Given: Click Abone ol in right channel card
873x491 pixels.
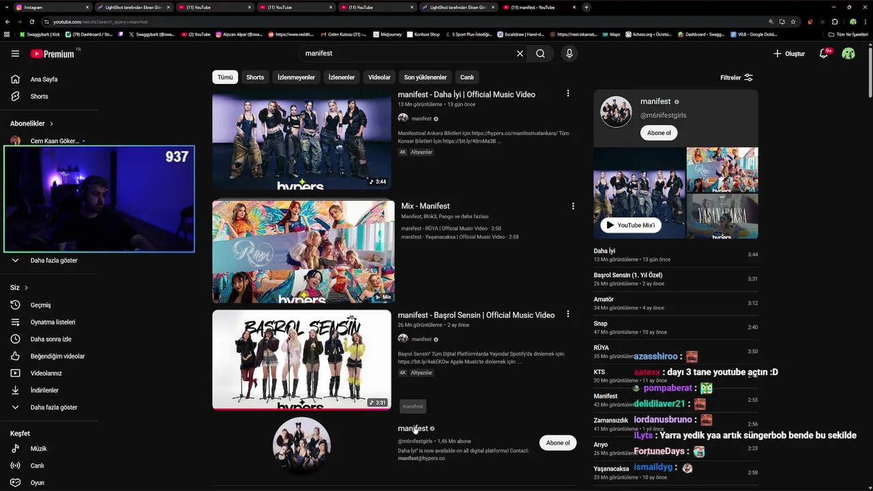Looking at the screenshot, I should pos(659,133).
